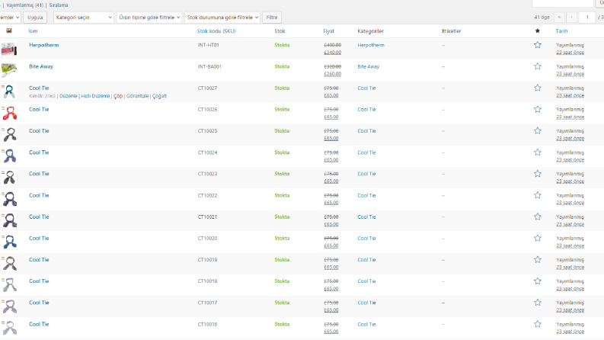Click Çöp to trash Cool Tie CT10027
The image size is (604, 340).
(x=118, y=96)
